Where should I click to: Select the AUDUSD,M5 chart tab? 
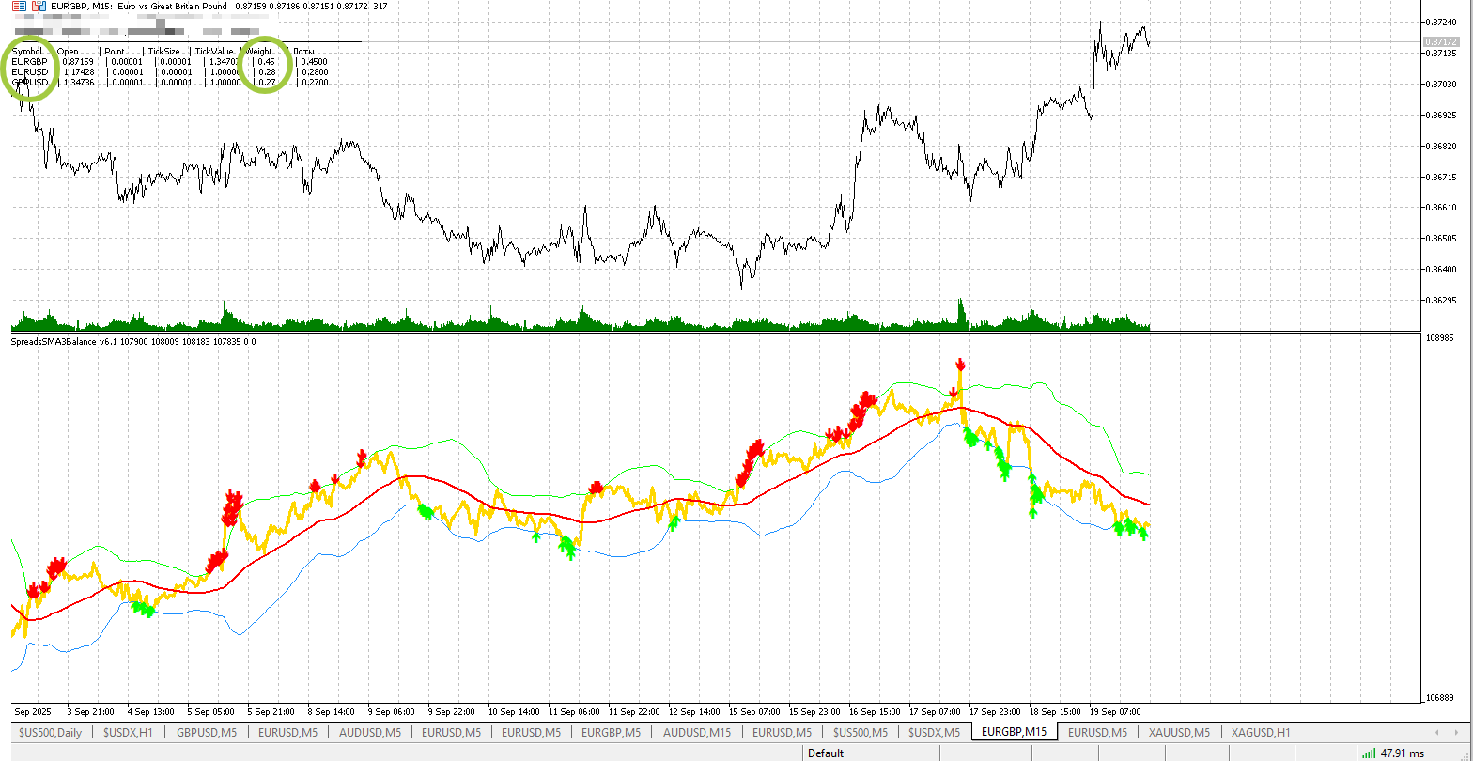click(368, 732)
